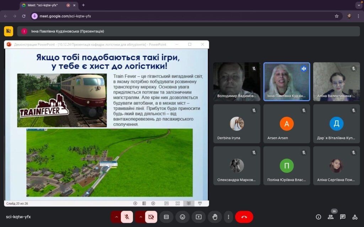The height and width of the screenshot is (227, 364).
Task: Switch PowerPoint to normal view
Action: pyautogui.click(x=166, y=203)
